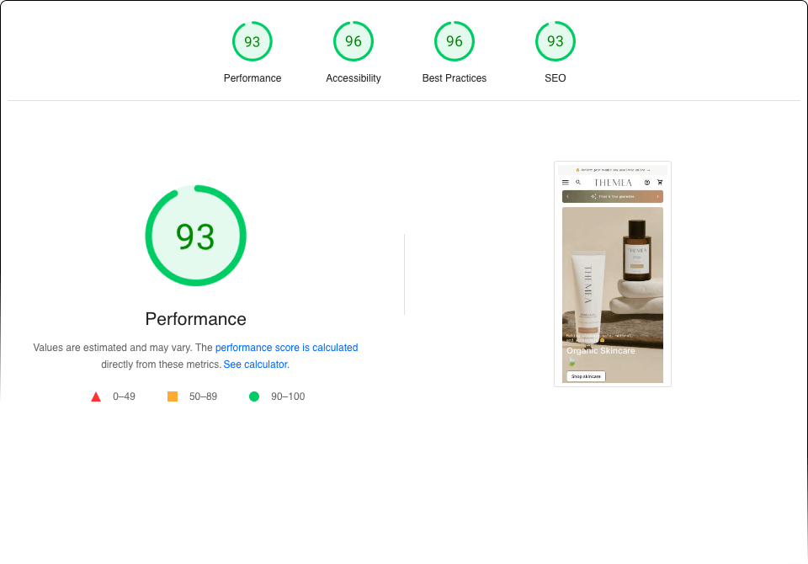Click the THEMEA logo in page preview
Screen dimensions: 808x564
[613, 182]
